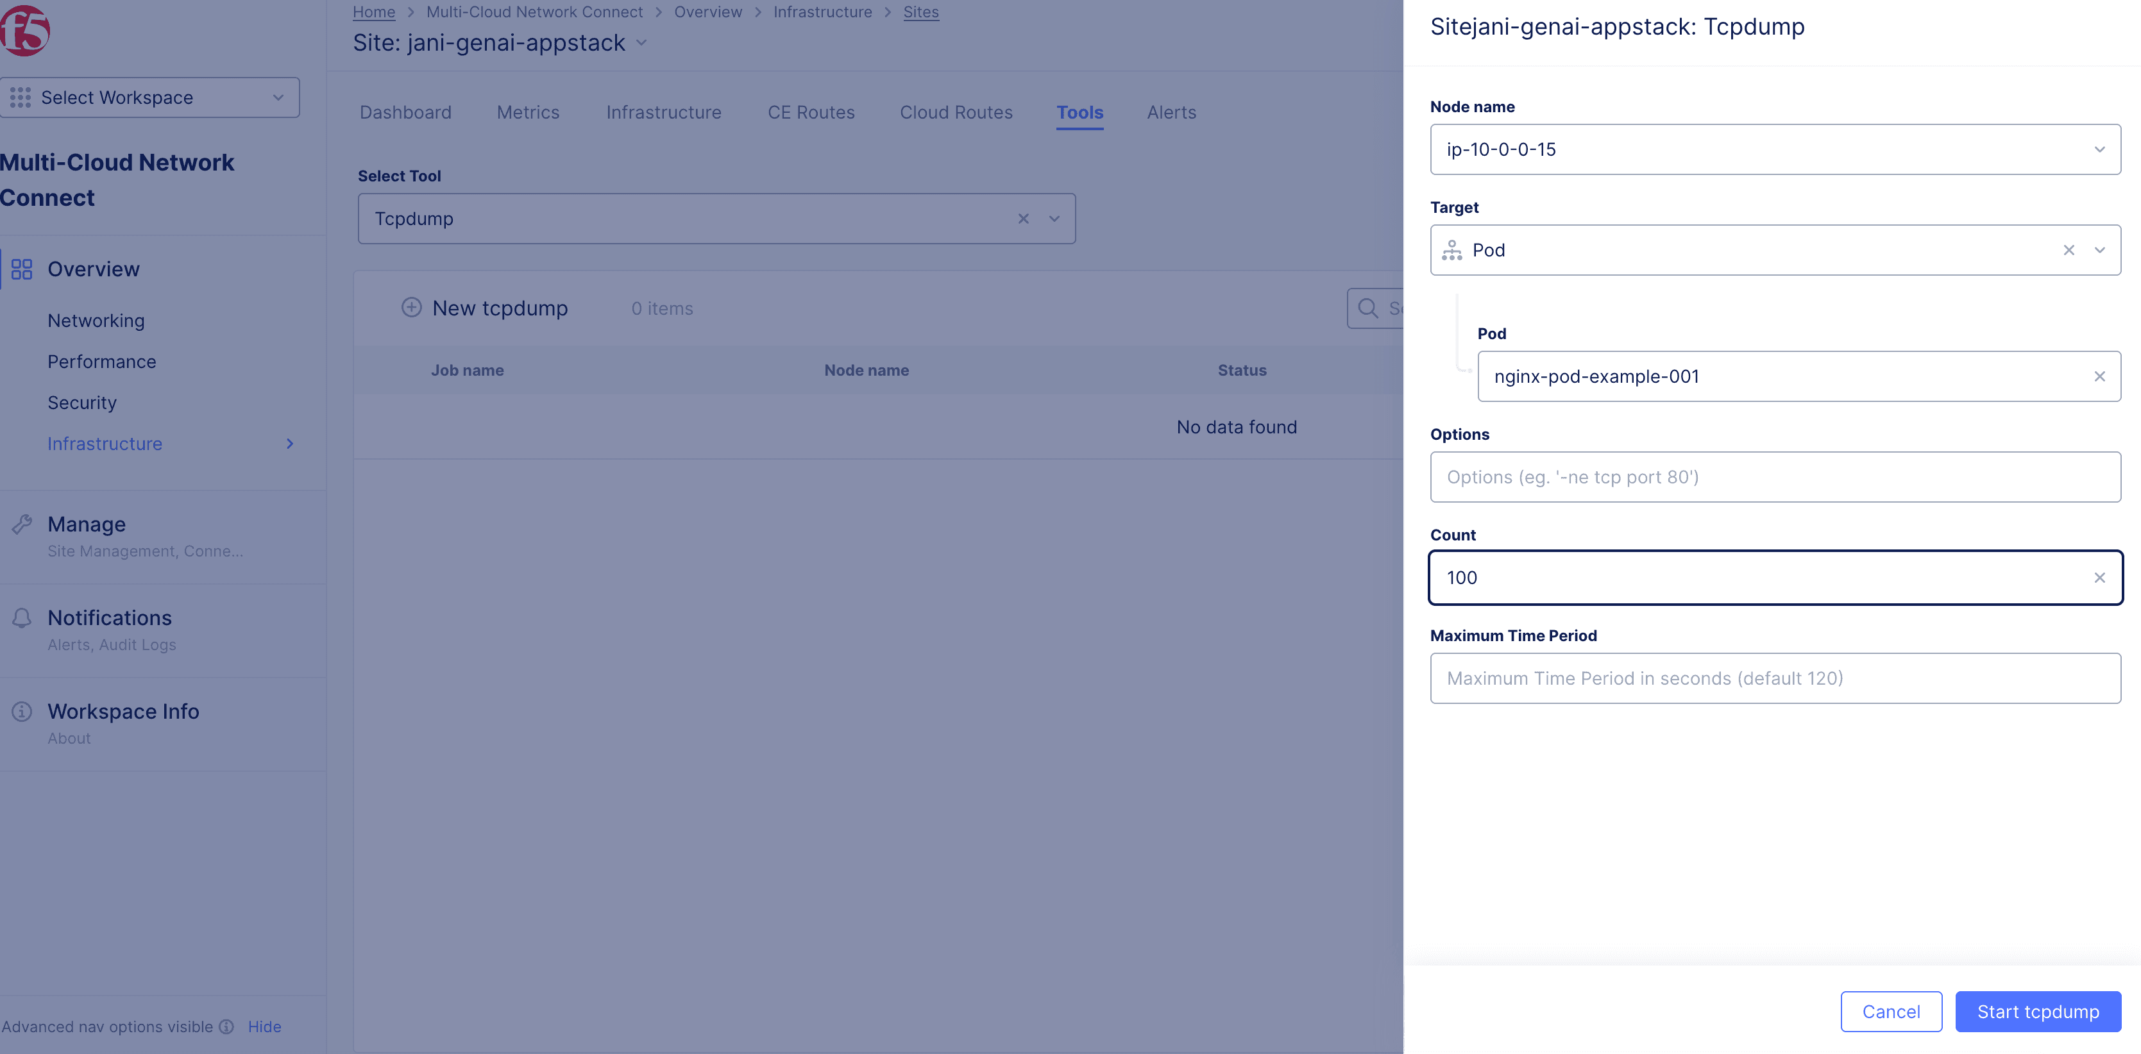Screen dimensions: 2141x1054
Task: Expand the Infrastructure sidebar submenu arrow
Action: click(289, 444)
